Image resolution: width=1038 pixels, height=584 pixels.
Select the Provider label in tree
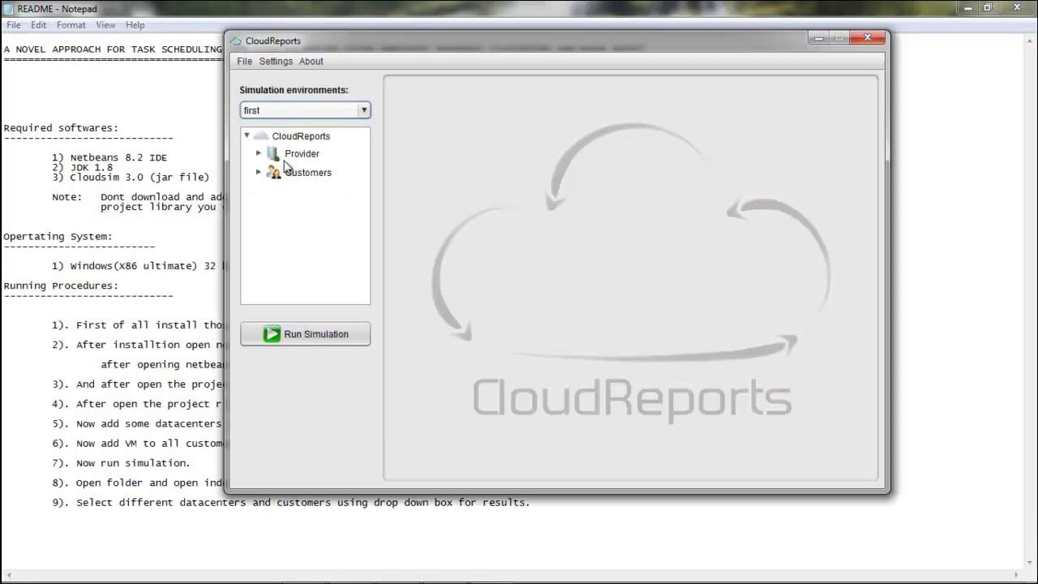[x=302, y=154]
